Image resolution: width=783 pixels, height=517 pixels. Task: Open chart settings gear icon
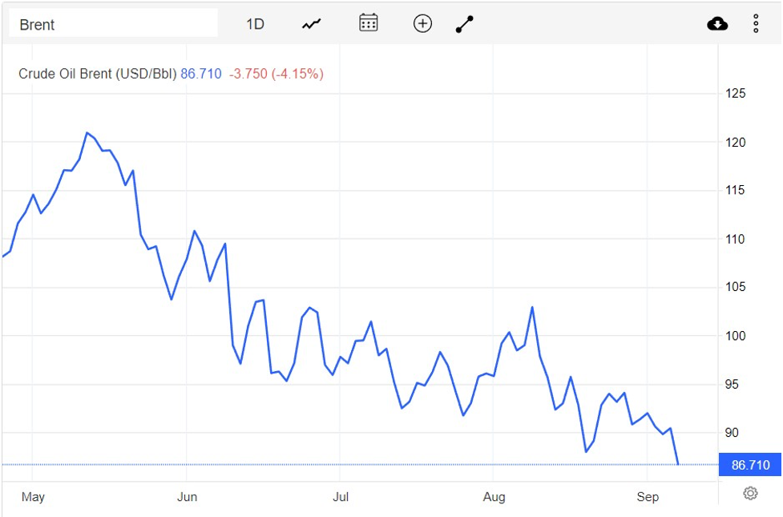pyautogui.click(x=750, y=493)
